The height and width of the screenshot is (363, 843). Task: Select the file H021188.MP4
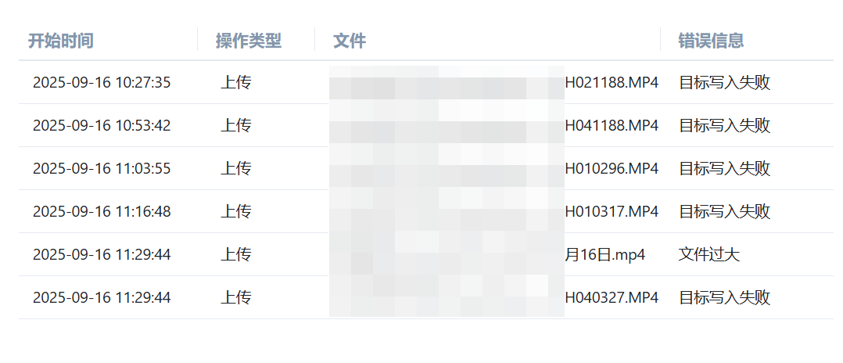tap(612, 83)
